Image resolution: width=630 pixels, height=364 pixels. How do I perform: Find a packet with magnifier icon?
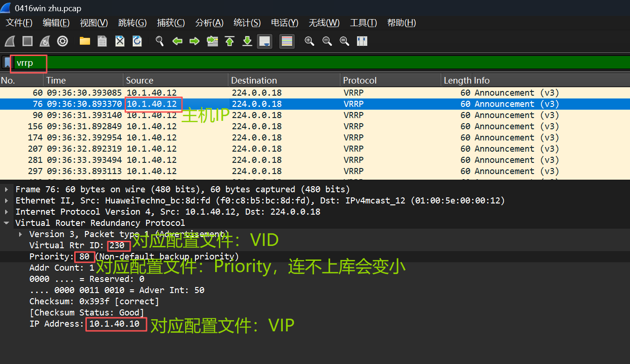(x=160, y=41)
